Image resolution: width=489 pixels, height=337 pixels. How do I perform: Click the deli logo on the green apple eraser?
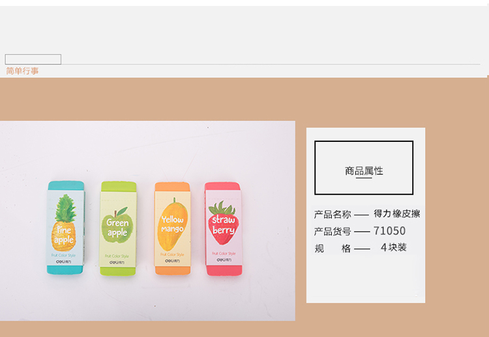pyautogui.click(x=117, y=262)
